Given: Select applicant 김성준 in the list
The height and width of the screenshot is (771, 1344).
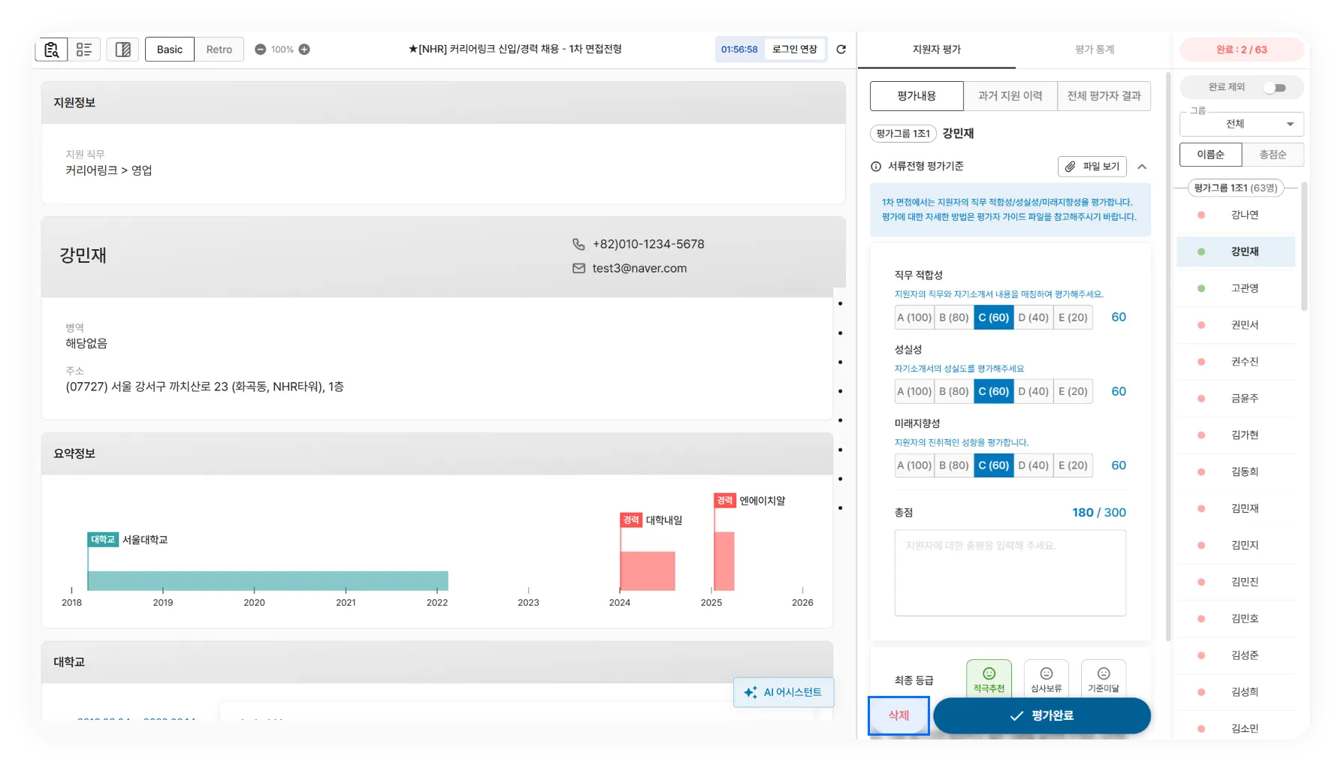Looking at the screenshot, I should 1236,656.
